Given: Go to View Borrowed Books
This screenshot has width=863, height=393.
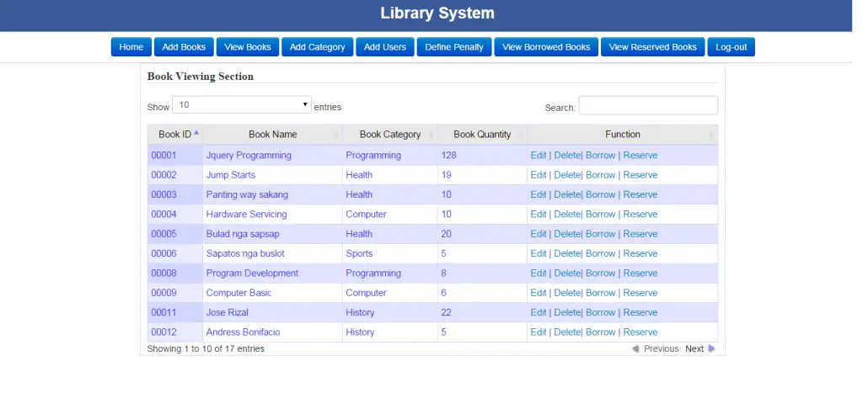Looking at the screenshot, I should [546, 47].
